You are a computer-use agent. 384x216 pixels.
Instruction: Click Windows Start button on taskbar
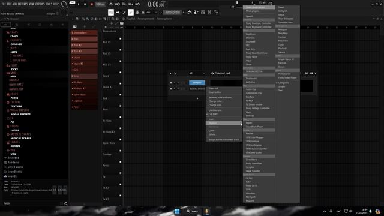[177, 211]
